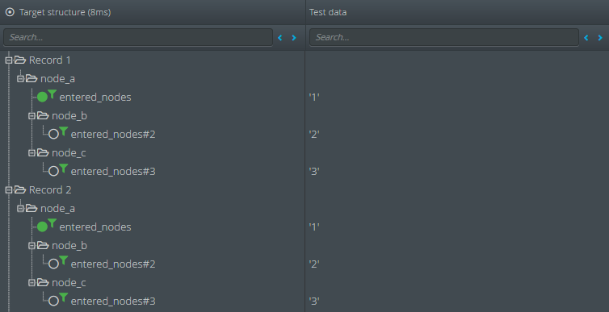Viewport: 609px width, 312px height.
Task: Select node_a label under Record 1
Action: point(57,79)
